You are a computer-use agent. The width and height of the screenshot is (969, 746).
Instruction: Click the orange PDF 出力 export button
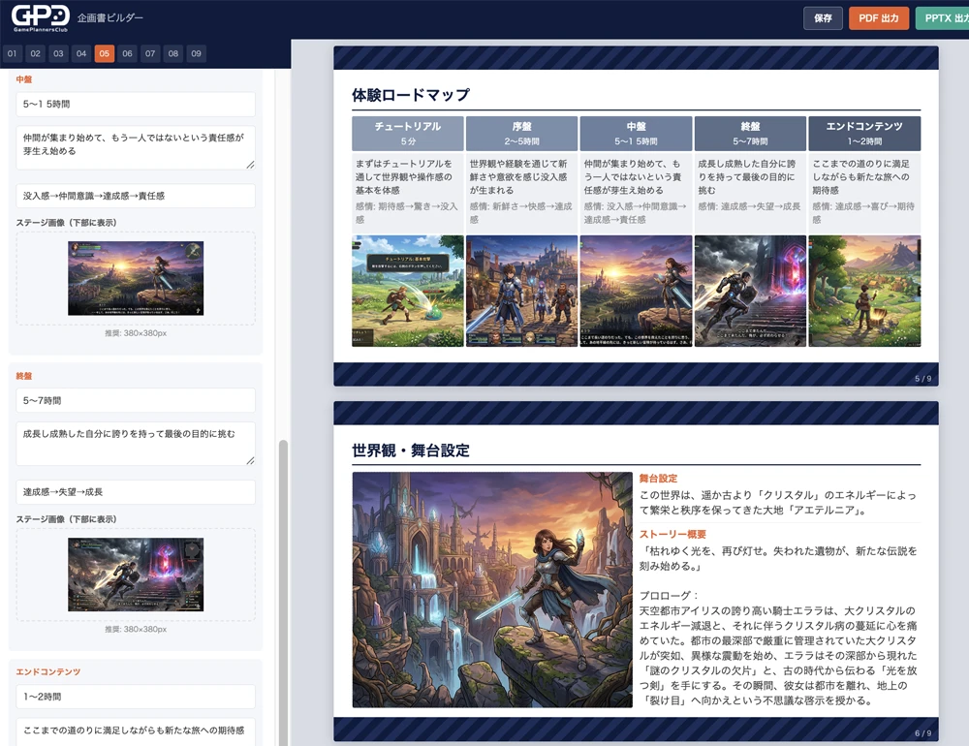click(x=878, y=17)
